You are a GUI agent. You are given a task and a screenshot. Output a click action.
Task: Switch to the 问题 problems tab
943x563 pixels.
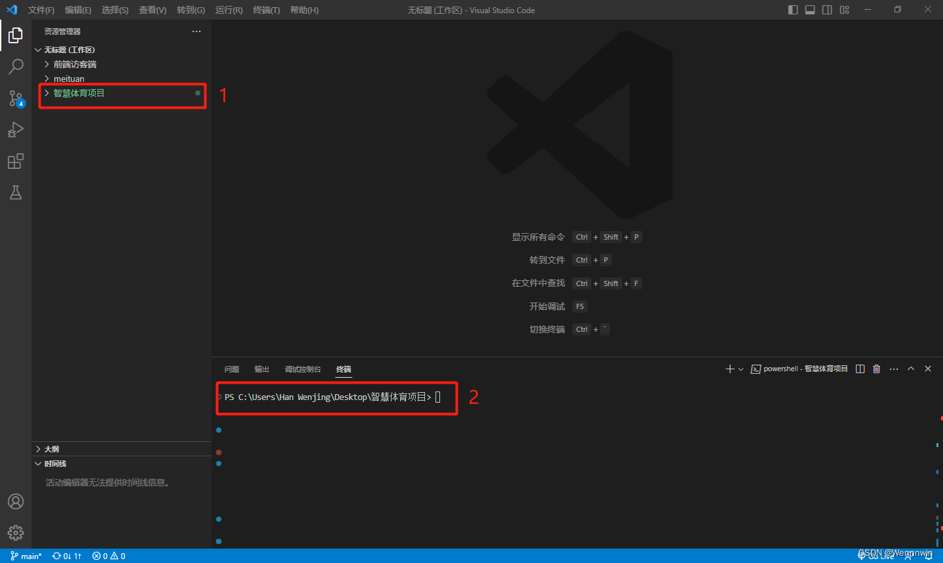(232, 369)
